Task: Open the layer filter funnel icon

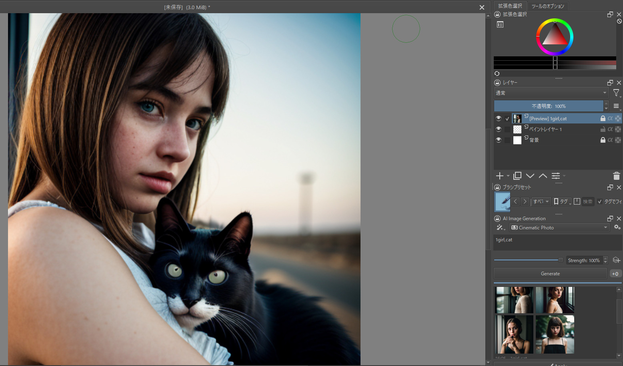Action: [x=616, y=93]
